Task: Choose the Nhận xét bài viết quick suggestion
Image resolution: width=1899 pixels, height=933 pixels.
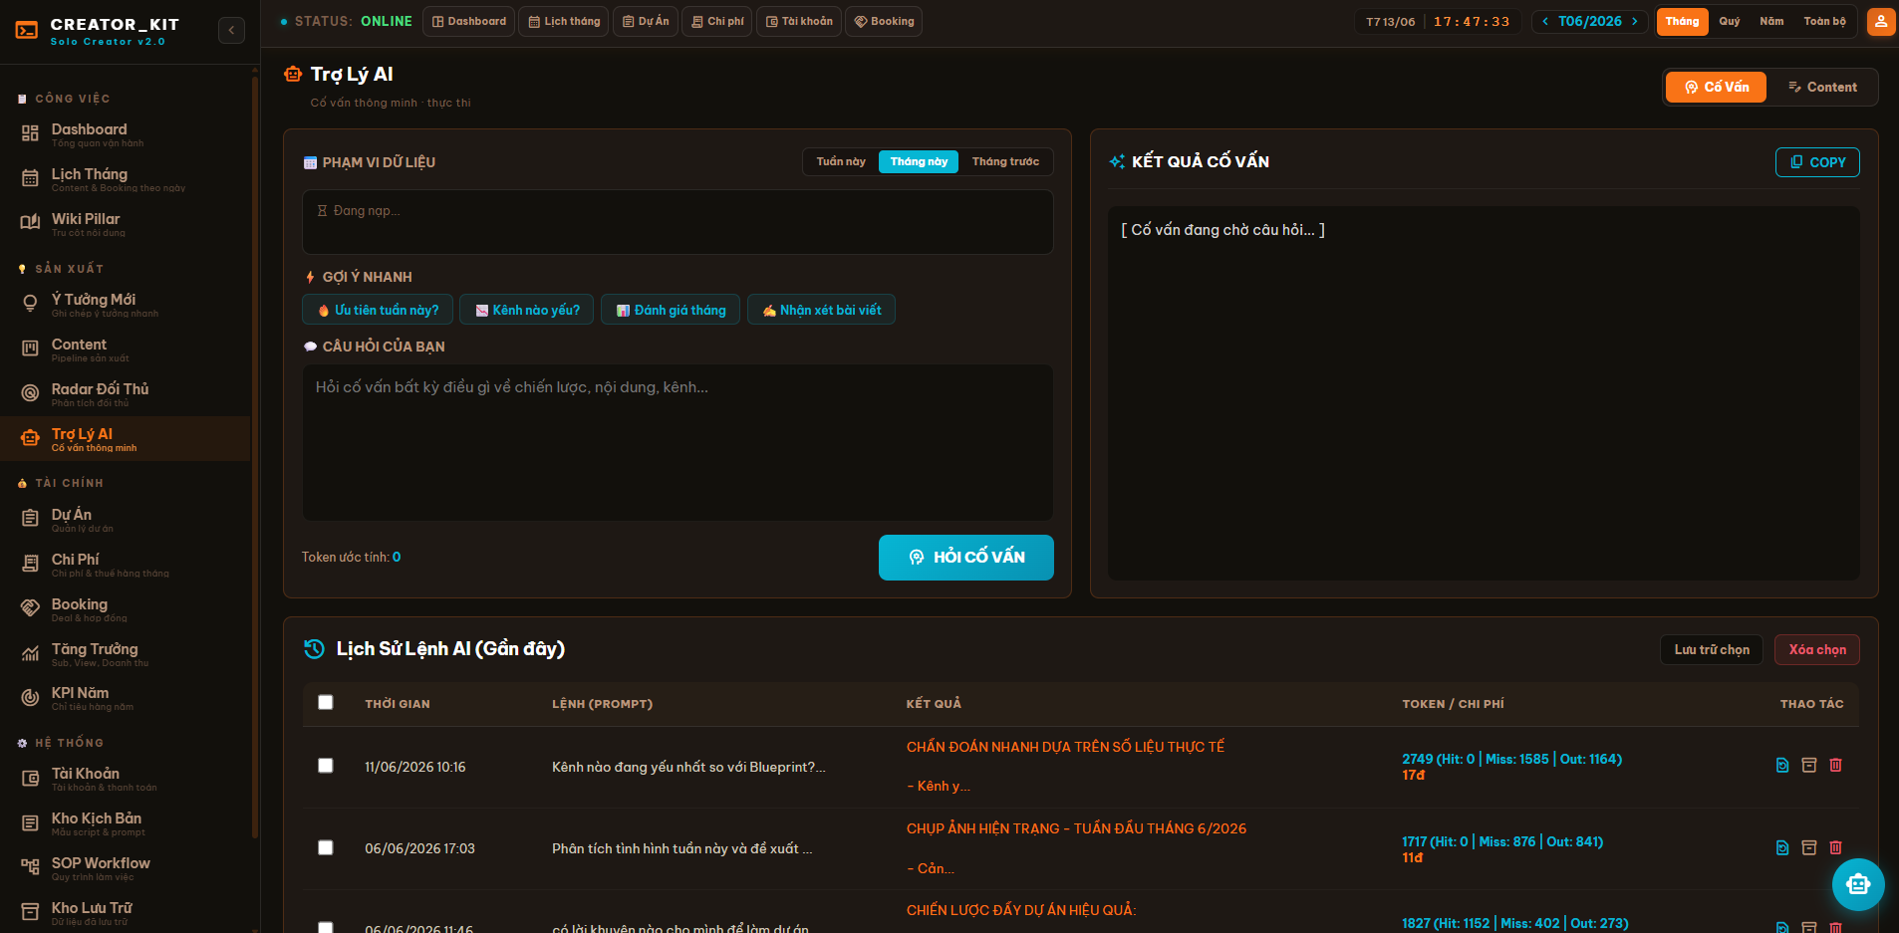Action: (822, 310)
